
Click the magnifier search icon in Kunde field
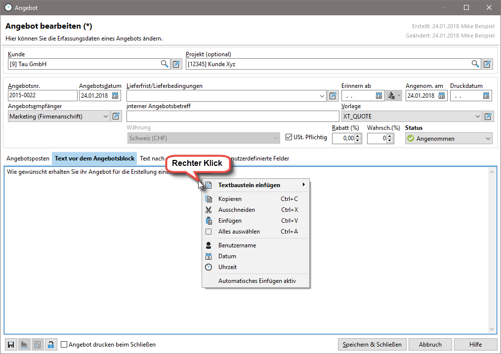(x=165, y=64)
